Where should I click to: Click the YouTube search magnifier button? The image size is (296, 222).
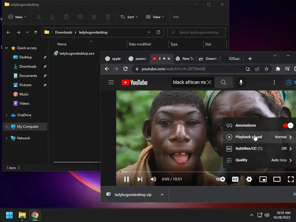[x=223, y=82]
